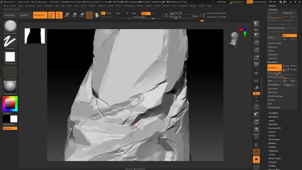This screenshot has height=170, width=302.
Task: Open the Document menu
Action: (x=30, y=6)
